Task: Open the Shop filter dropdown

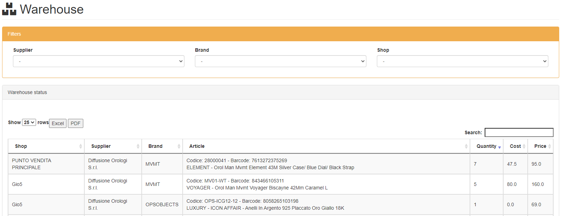Action: [463, 61]
